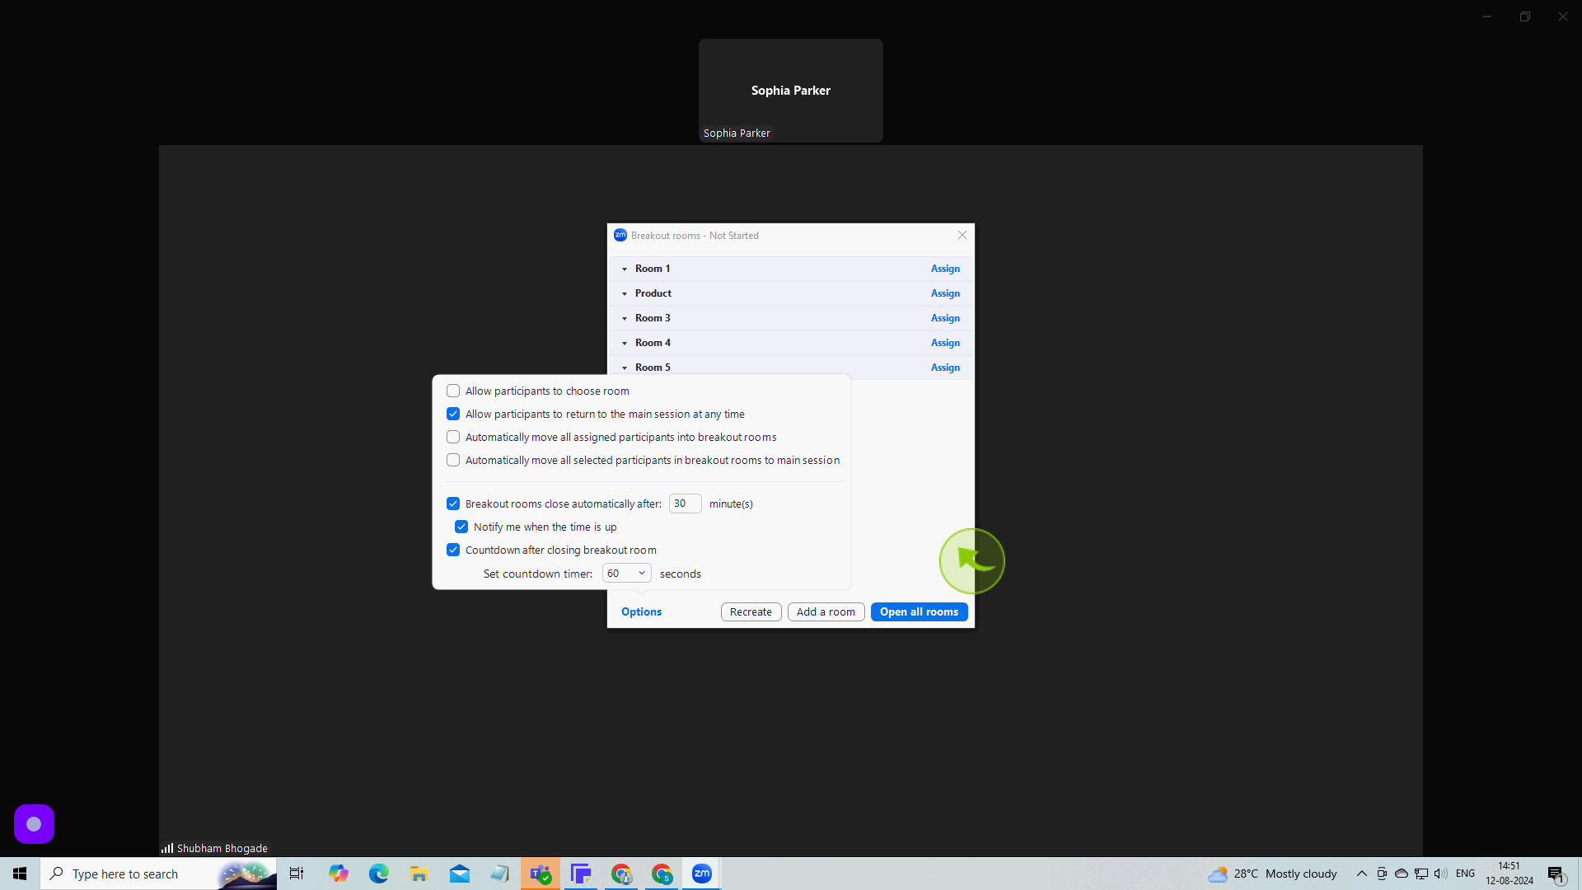Enable Allow participants to choose room
The image size is (1582, 890).
click(453, 391)
